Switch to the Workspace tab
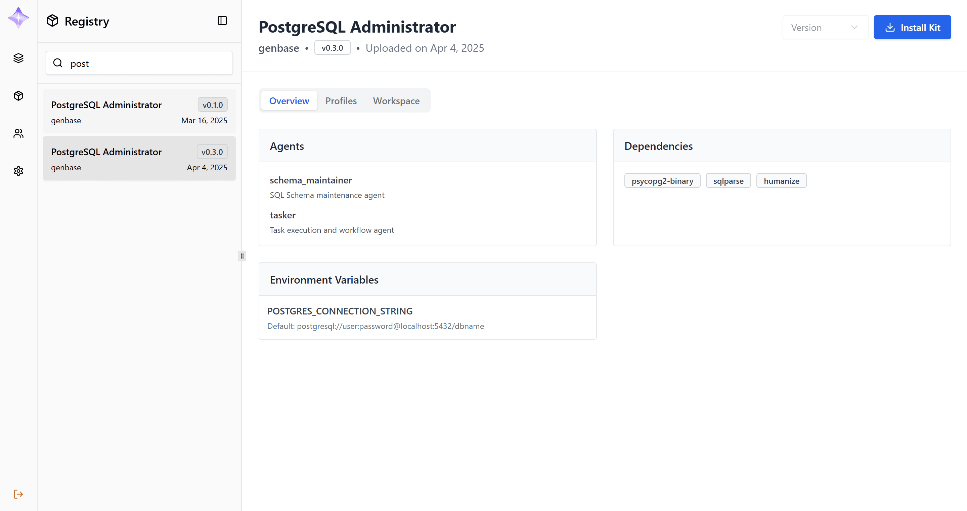 click(x=396, y=101)
